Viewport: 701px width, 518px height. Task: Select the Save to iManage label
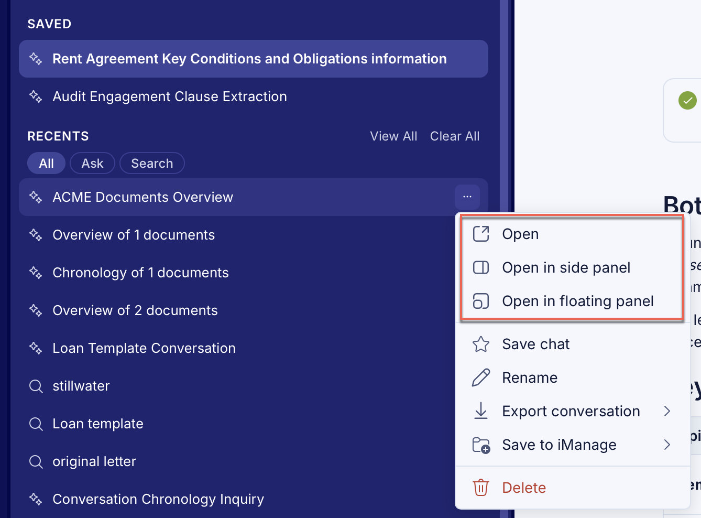(559, 445)
